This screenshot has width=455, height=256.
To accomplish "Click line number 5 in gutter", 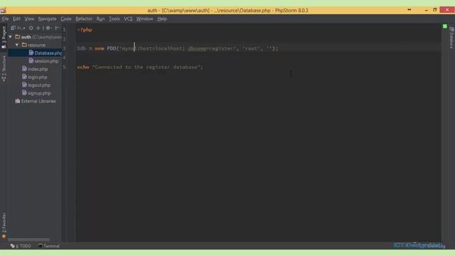I will [x=64, y=67].
